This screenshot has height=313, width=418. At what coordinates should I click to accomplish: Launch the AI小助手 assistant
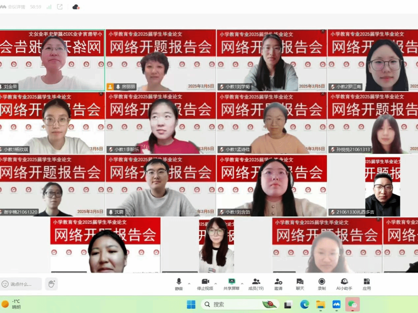344,284
